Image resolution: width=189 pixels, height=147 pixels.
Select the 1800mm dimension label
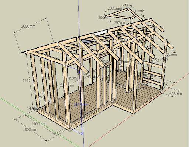coord(30,130)
